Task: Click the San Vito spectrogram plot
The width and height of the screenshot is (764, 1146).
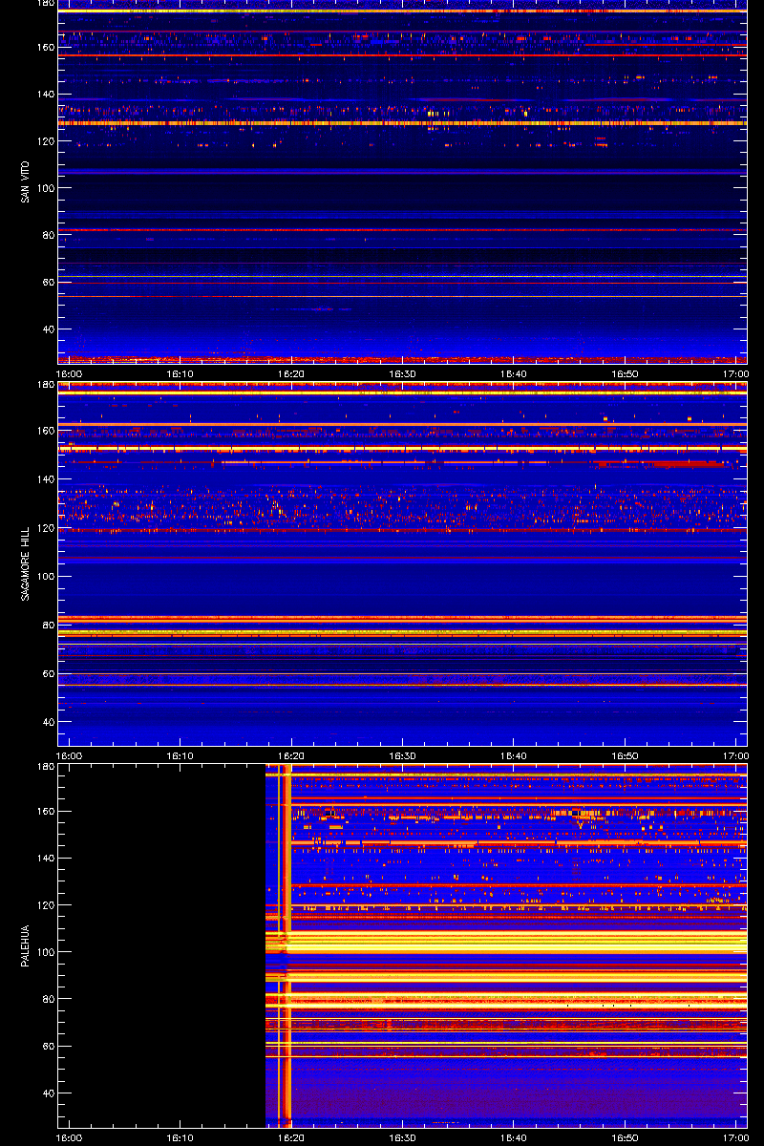Action: tap(402, 181)
